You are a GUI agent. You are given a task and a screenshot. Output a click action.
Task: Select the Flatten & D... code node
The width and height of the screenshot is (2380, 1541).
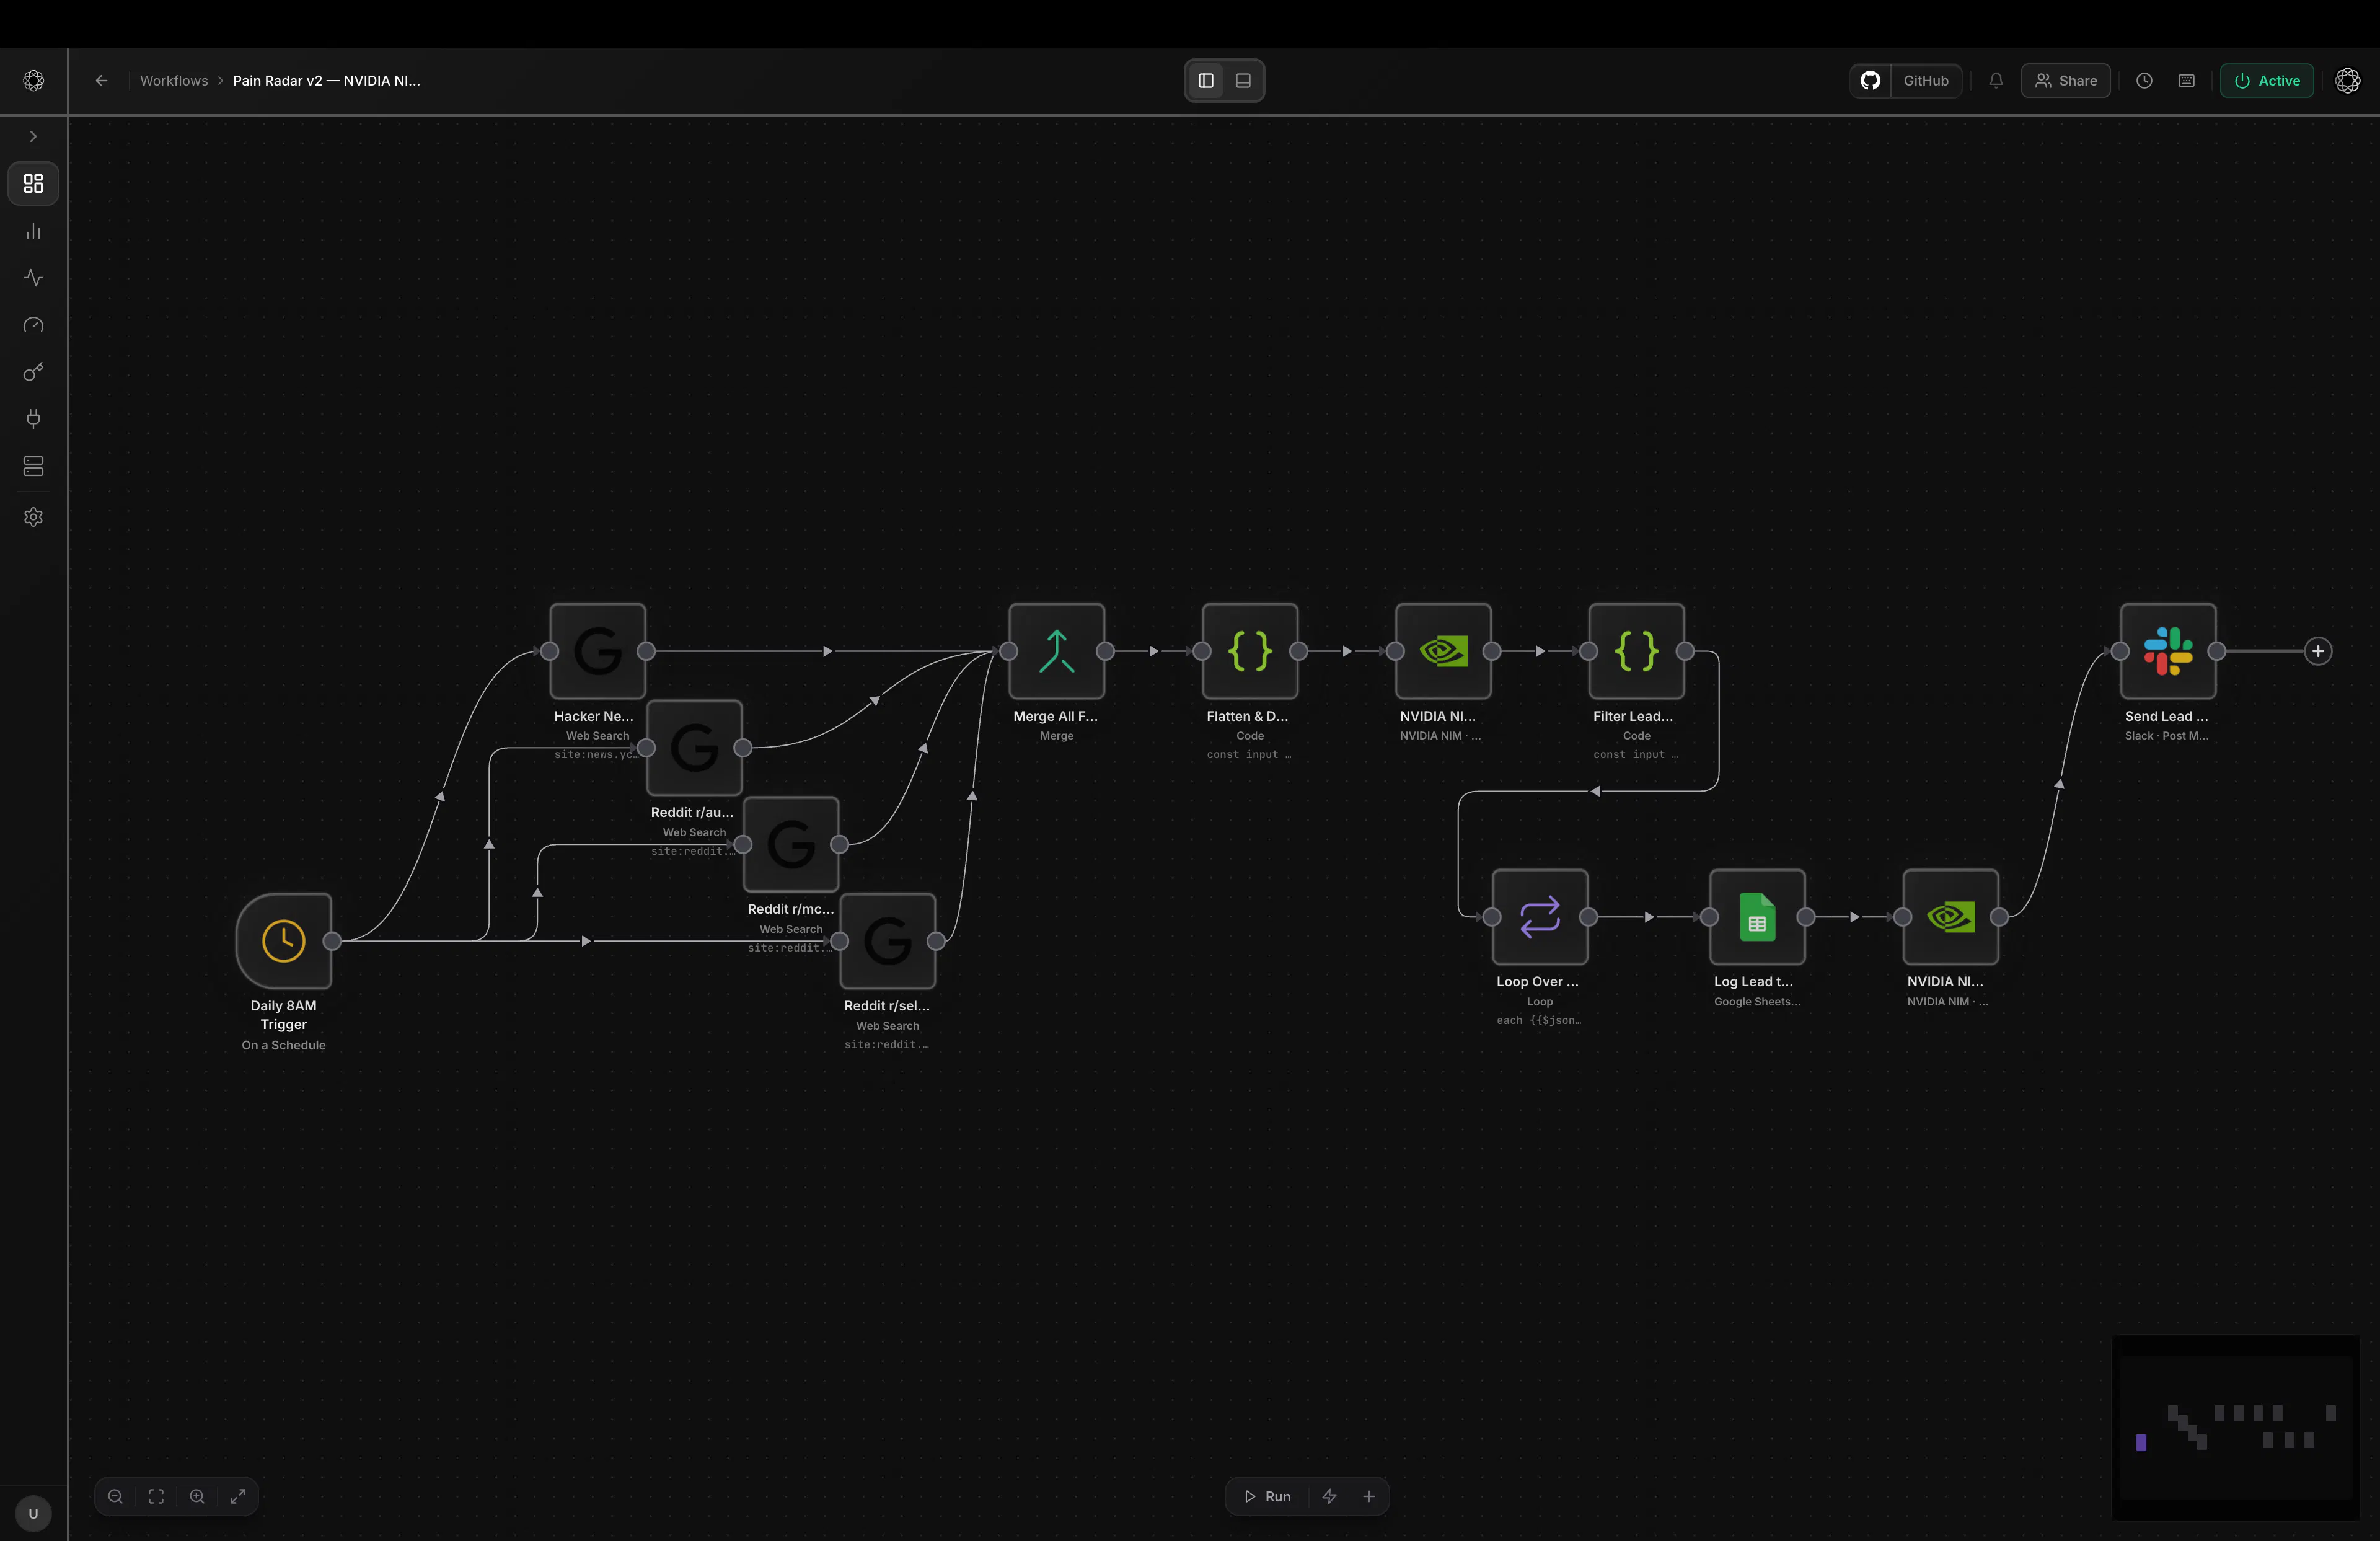1250,651
